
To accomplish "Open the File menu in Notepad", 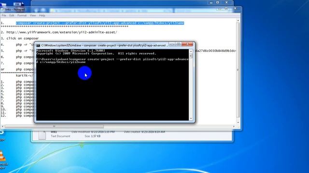I will pyautogui.click(x=4, y=15).
